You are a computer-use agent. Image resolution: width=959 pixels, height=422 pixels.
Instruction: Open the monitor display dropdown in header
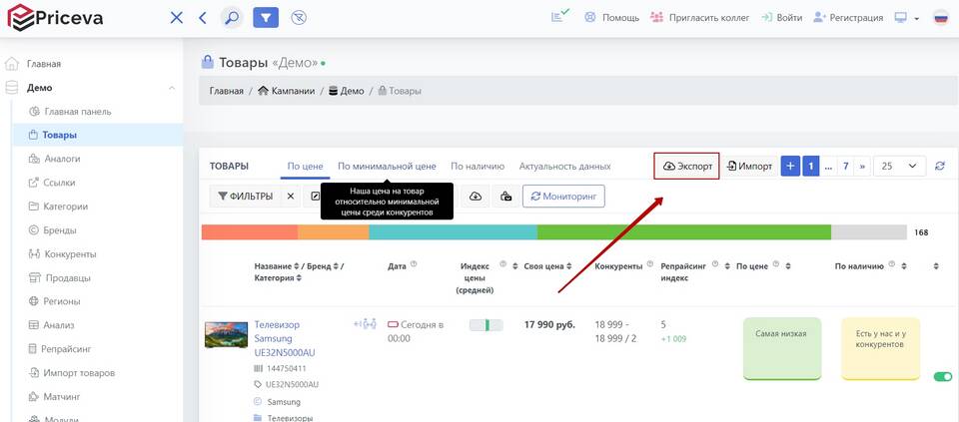pyautogui.click(x=907, y=17)
